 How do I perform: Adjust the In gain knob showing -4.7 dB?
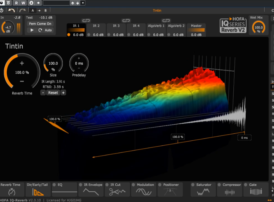(x=8, y=27)
